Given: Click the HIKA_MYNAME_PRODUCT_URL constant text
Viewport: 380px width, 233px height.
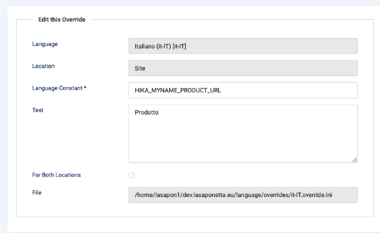Looking at the screenshot, I should point(178,90).
